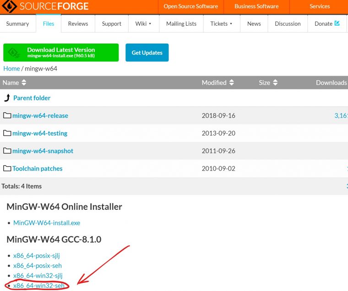Open the MinGW-W64-install.exe link

(47, 223)
